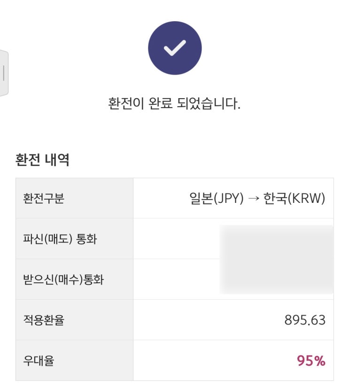The width and height of the screenshot is (349, 387).
Task: Select the 파신(매도) 통화 row label
Action: tap(60, 239)
